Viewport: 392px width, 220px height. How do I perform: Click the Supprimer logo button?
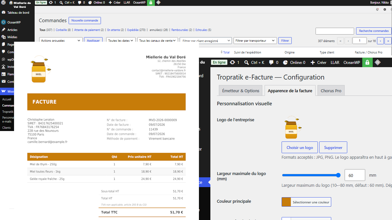point(333,147)
